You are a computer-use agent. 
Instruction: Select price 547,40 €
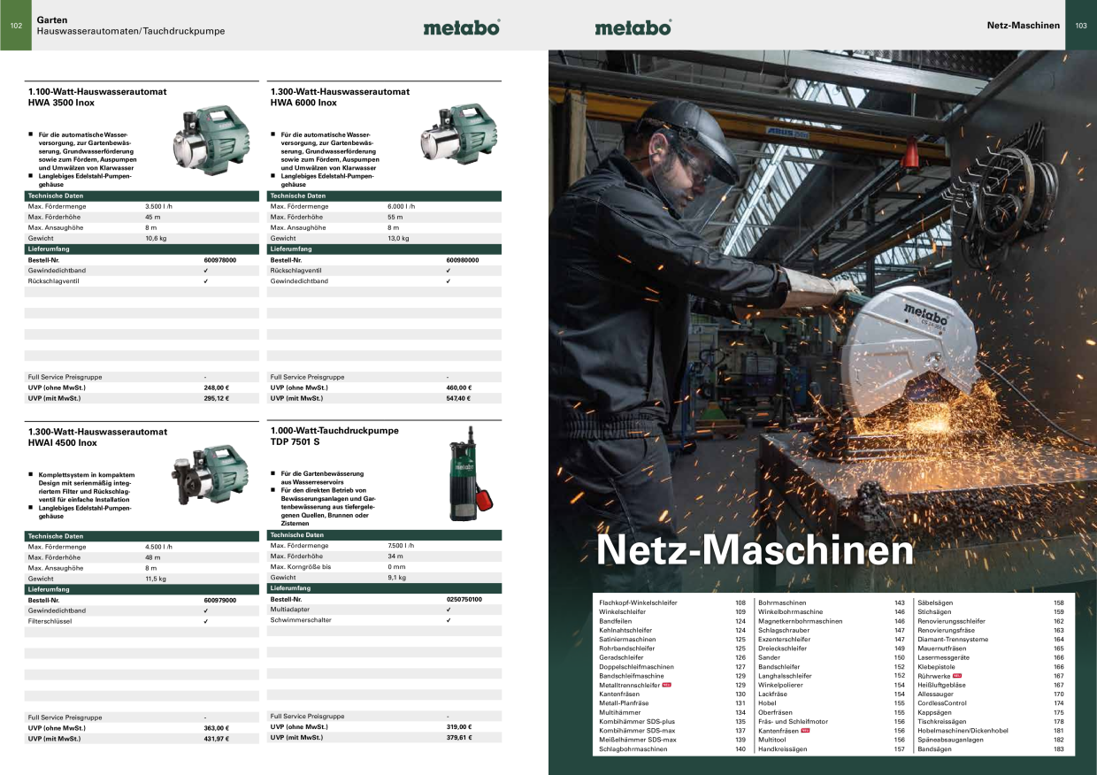(x=458, y=398)
